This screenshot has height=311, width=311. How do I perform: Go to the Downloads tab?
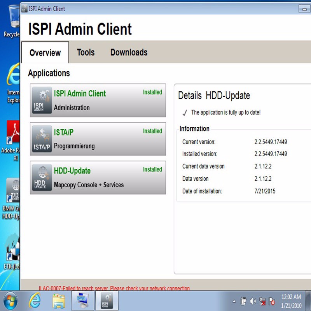pos(129,52)
